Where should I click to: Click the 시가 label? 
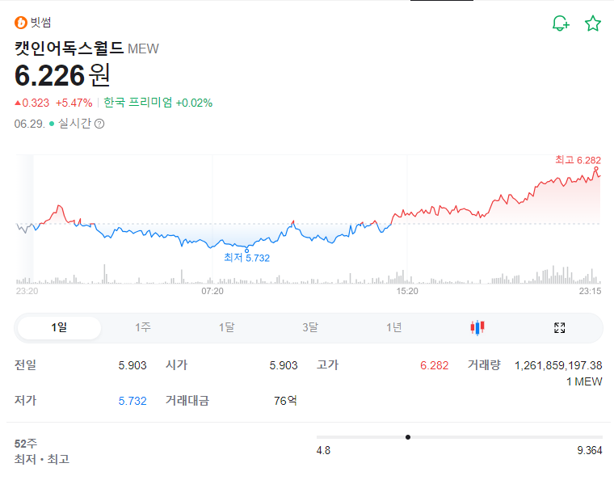click(x=177, y=365)
